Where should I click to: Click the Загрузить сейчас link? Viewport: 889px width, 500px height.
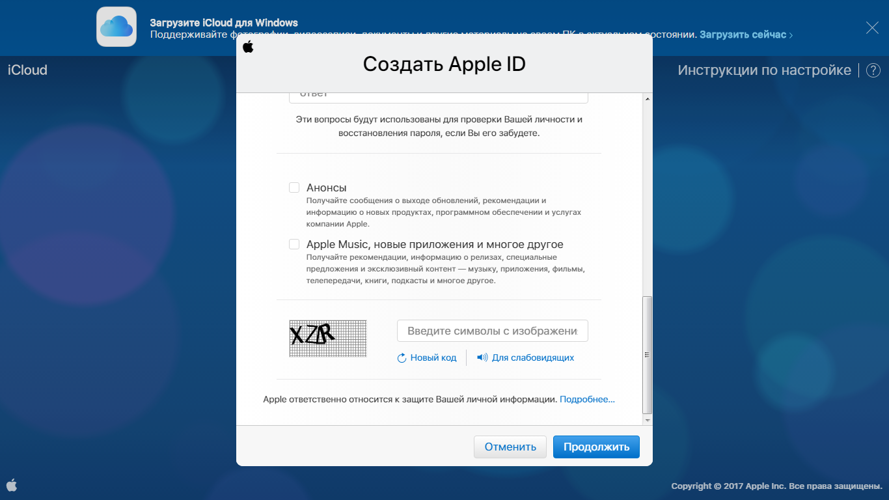746,35
